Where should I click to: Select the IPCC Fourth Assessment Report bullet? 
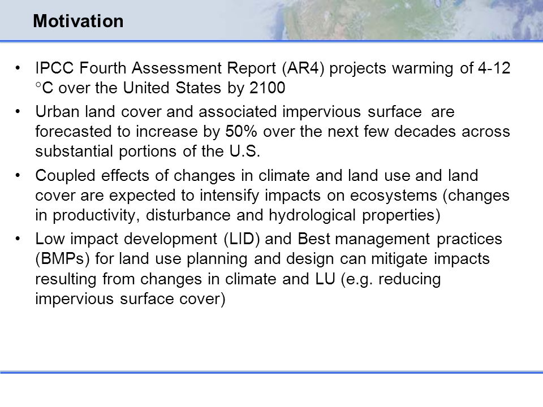[x=273, y=78]
